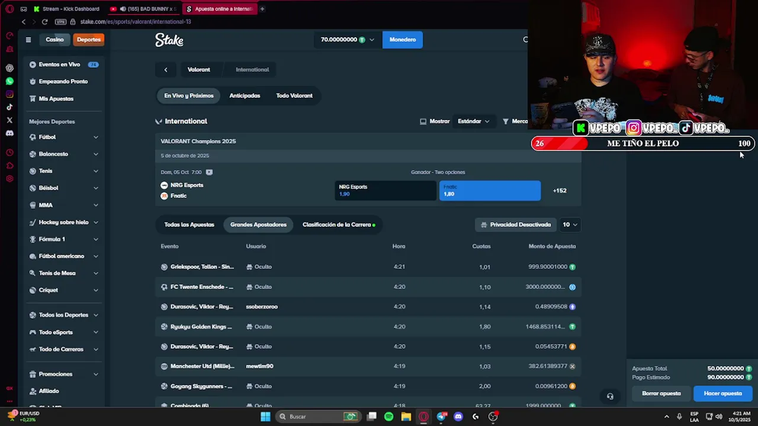Select the Todo Valorant tab
The image size is (758, 426).
[294, 96]
